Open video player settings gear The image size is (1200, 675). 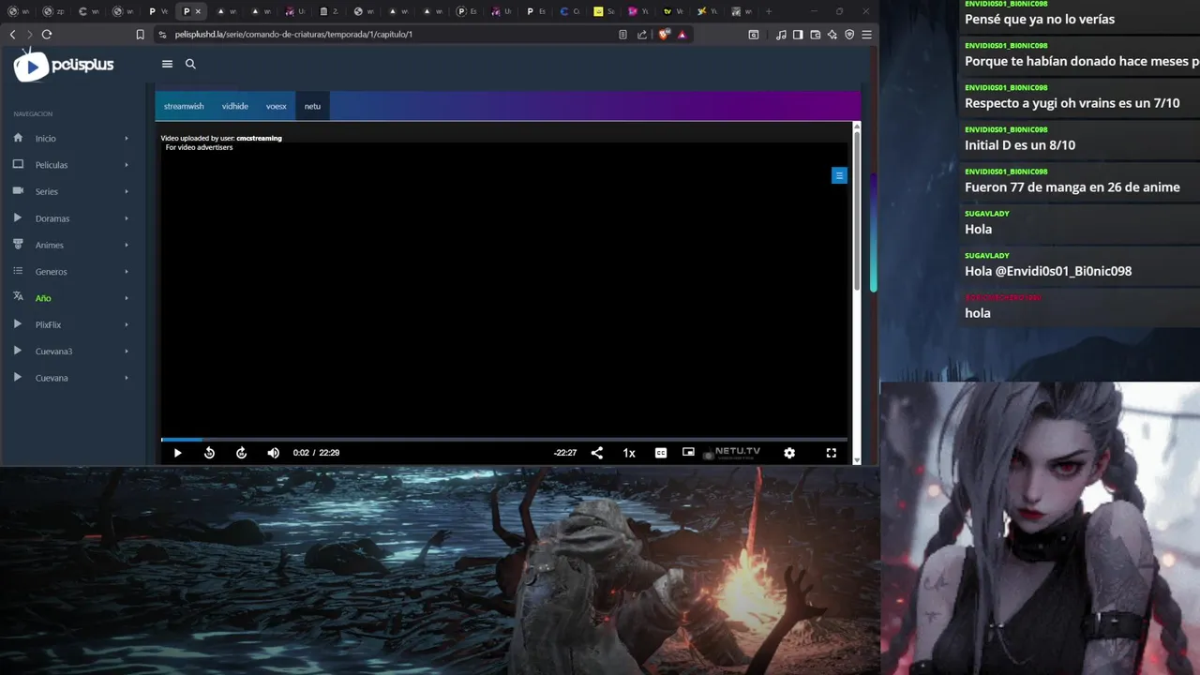click(789, 453)
